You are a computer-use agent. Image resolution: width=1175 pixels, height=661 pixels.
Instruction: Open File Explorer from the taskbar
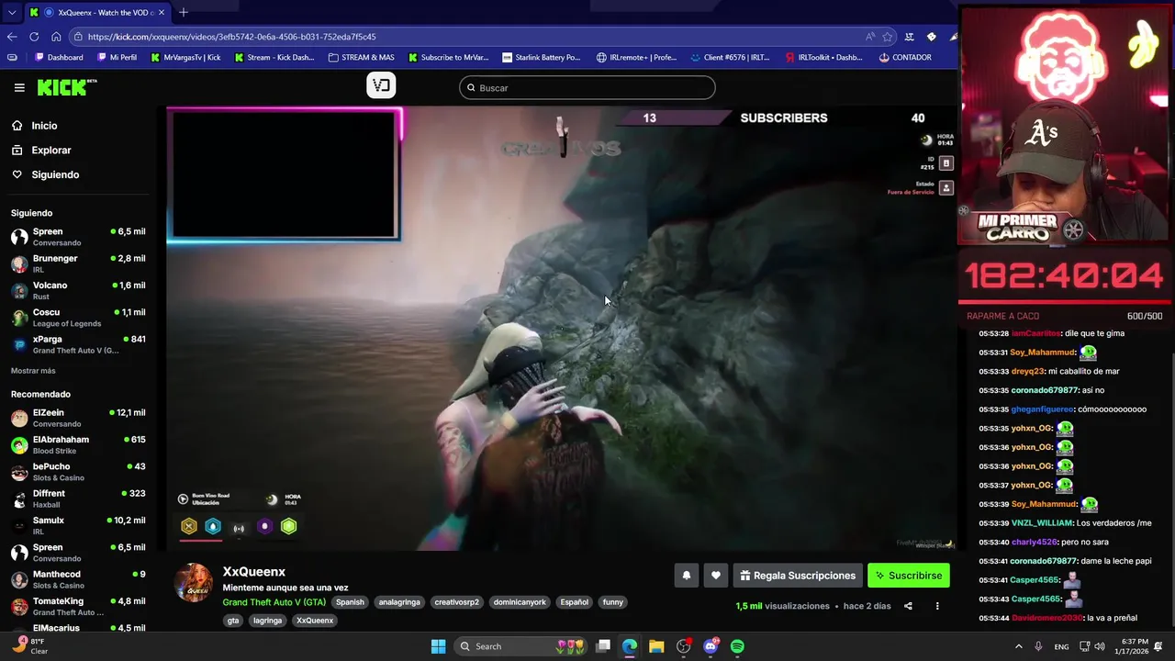[x=656, y=646]
